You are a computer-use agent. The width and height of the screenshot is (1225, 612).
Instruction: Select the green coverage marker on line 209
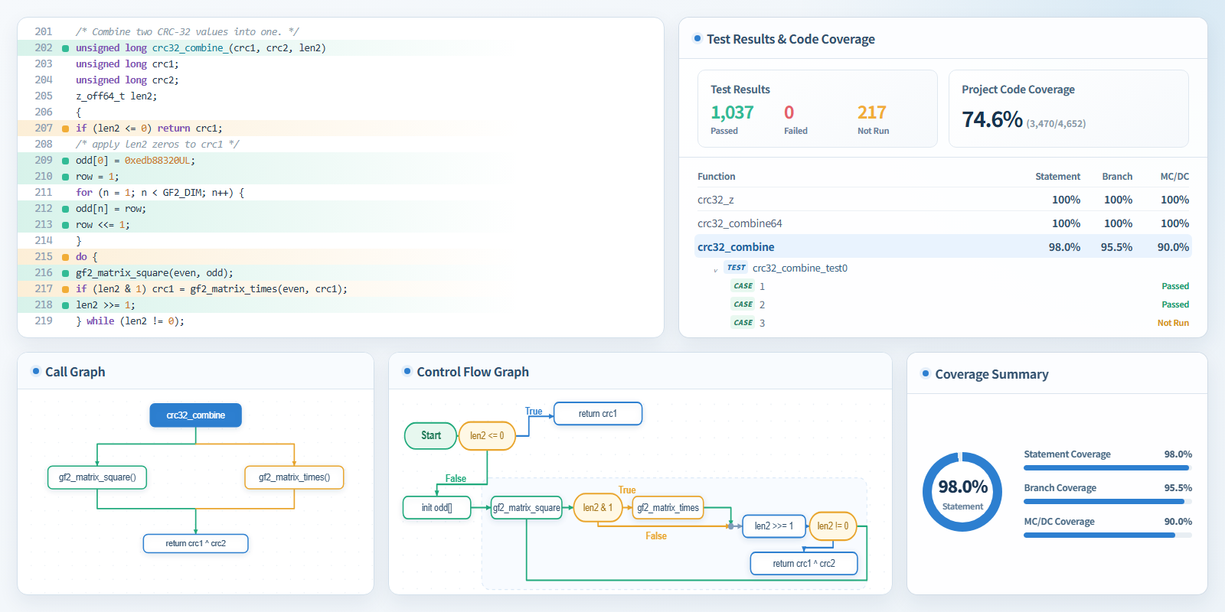click(x=65, y=161)
